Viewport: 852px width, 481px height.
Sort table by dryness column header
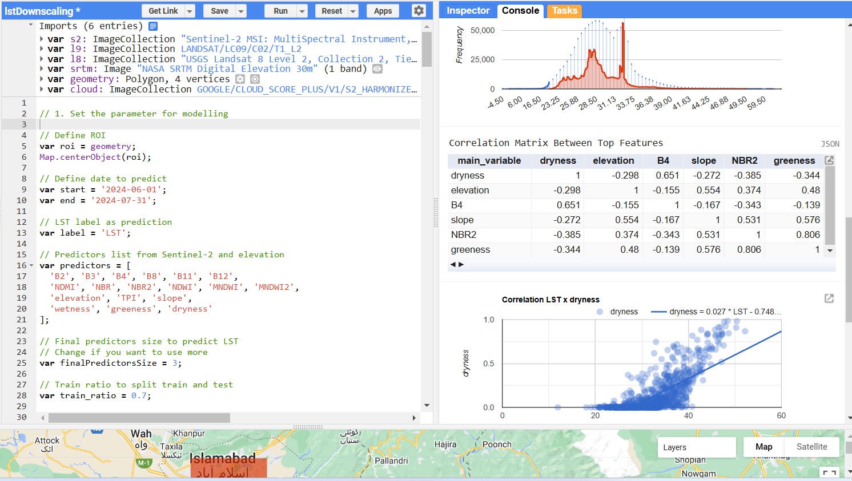click(x=558, y=161)
